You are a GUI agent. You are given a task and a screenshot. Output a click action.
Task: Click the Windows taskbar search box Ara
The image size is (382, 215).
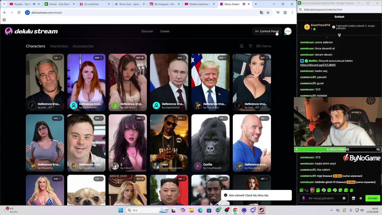148,210
